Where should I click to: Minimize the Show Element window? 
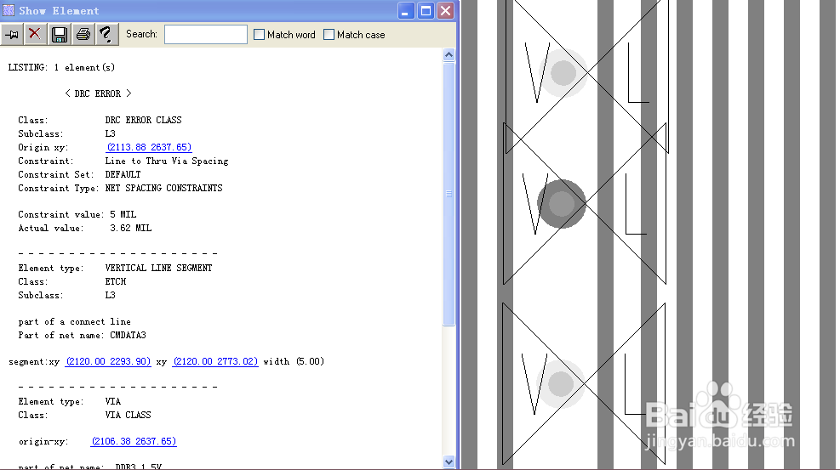tap(406, 11)
